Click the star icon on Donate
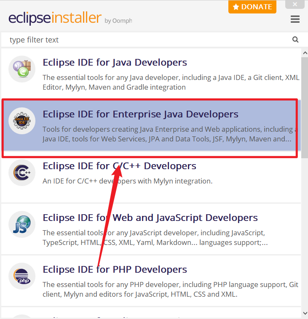Image resolution: width=308 pixels, height=319 pixels. pos(236,7)
